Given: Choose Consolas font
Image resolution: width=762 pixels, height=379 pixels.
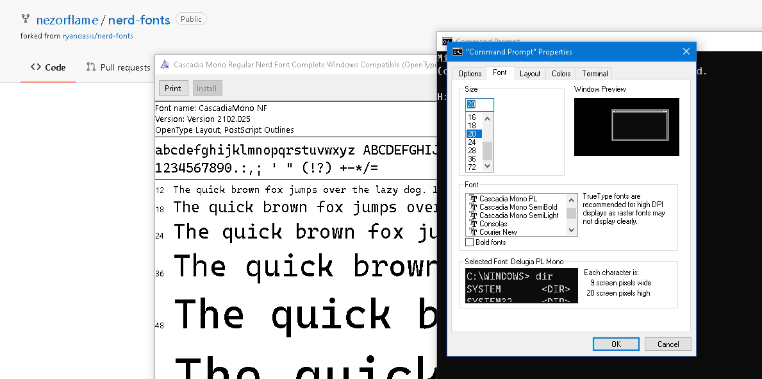Looking at the screenshot, I should click(x=493, y=223).
